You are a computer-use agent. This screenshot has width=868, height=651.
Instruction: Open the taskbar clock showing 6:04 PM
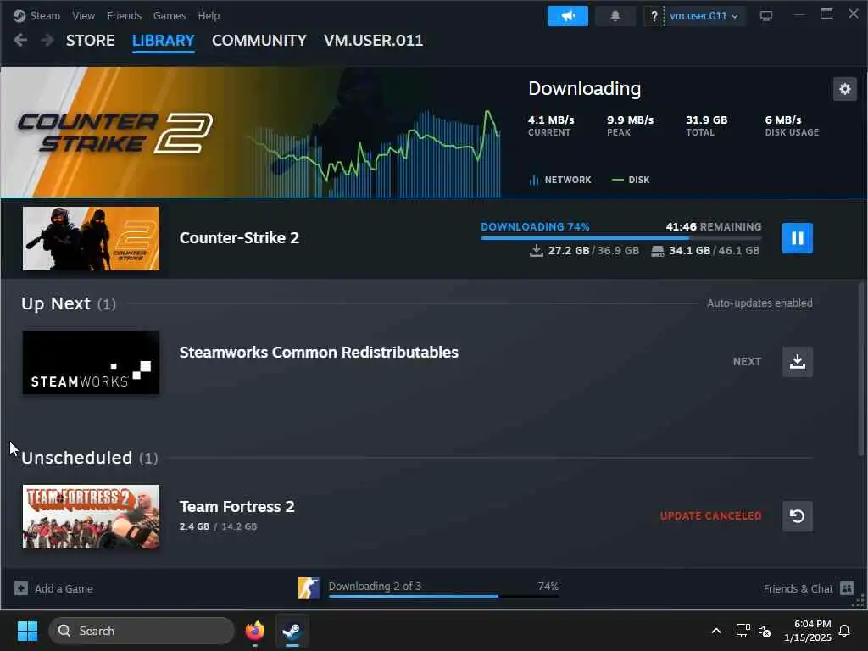807,631
